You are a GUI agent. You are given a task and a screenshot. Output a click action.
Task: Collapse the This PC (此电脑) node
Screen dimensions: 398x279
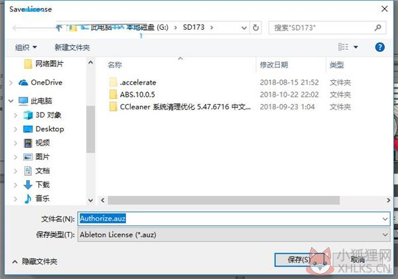point(11,101)
